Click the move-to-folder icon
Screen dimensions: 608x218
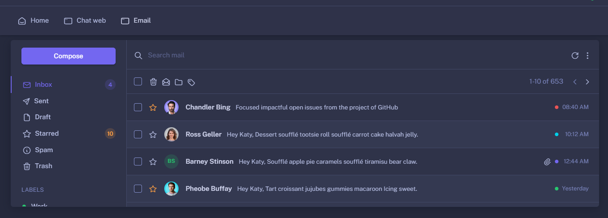179,82
